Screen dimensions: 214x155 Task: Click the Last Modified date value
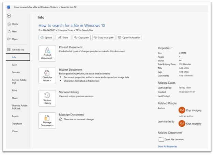185,88
